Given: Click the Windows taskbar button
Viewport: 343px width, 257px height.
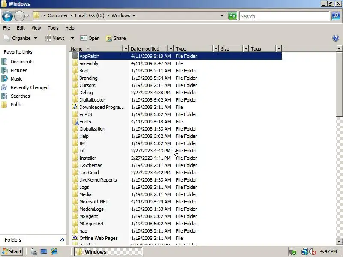Looking at the screenshot, I should click(x=108, y=252).
